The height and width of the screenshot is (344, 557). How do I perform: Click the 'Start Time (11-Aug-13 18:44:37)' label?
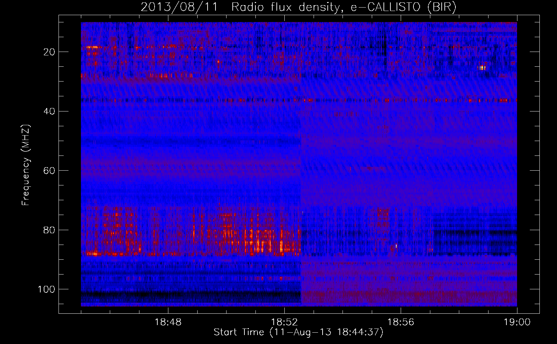(298, 332)
